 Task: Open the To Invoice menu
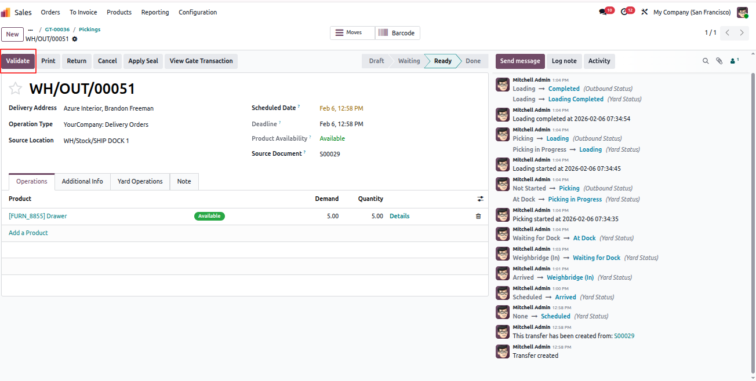pyautogui.click(x=83, y=12)
